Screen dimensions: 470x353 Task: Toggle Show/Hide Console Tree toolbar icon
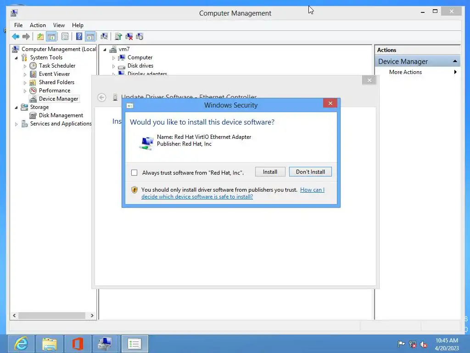[51, 37]
